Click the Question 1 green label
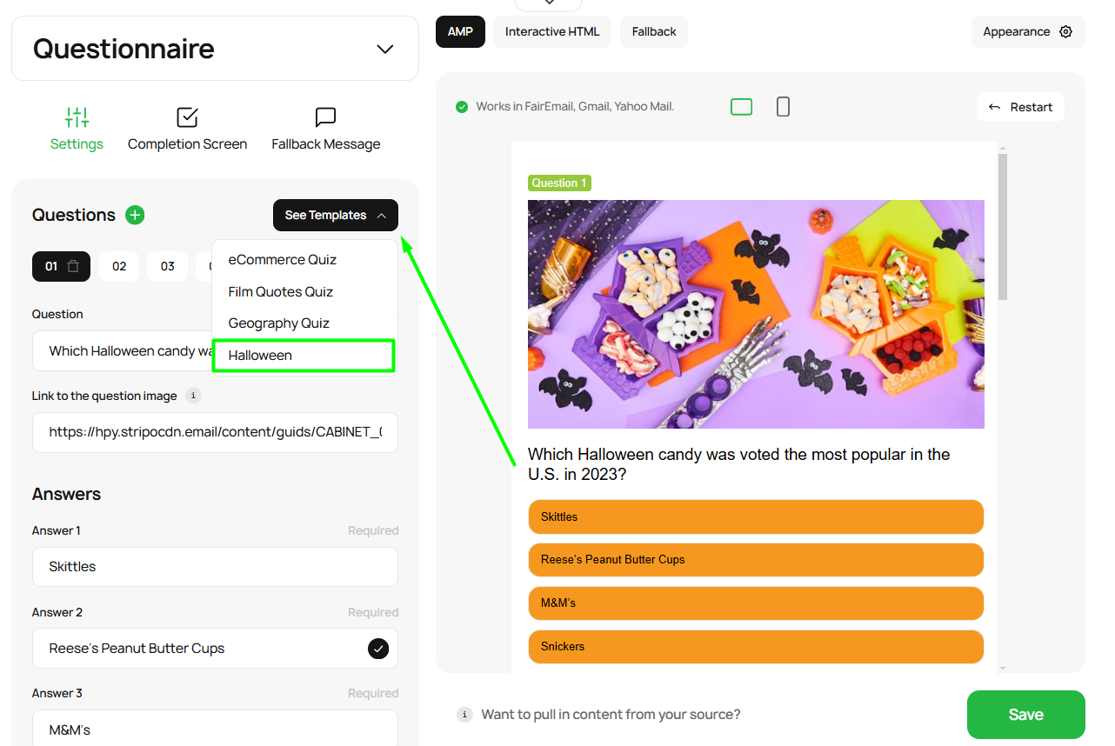 (x=559, y=183)
